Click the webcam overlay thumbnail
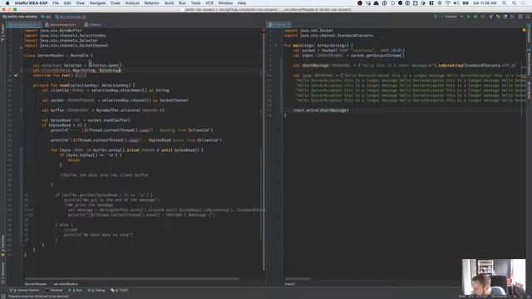Image resolution: width=532 pixels, height=299 pixels. pyautogui.click(x=494, y=277)
